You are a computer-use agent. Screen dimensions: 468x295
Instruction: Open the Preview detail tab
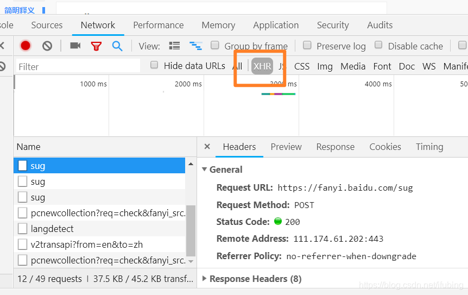coord(286,147)
